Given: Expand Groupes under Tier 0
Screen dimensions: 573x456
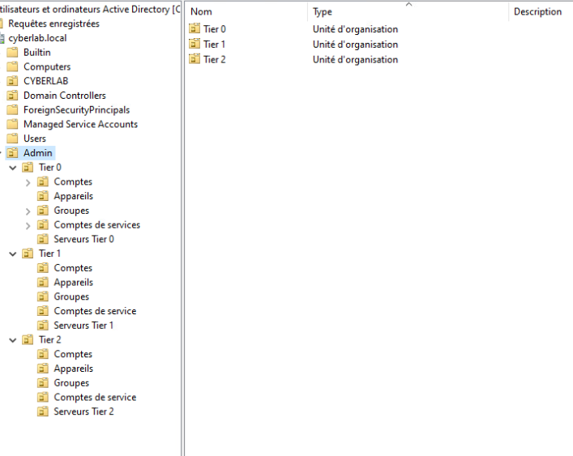Looking at the screenshot, I should (x=28, y=211).
